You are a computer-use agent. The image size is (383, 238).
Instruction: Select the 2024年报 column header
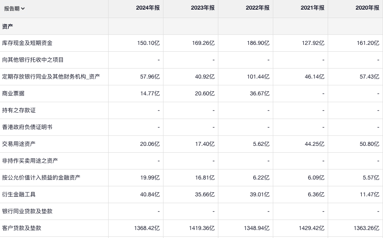click(x=147, y=8)
